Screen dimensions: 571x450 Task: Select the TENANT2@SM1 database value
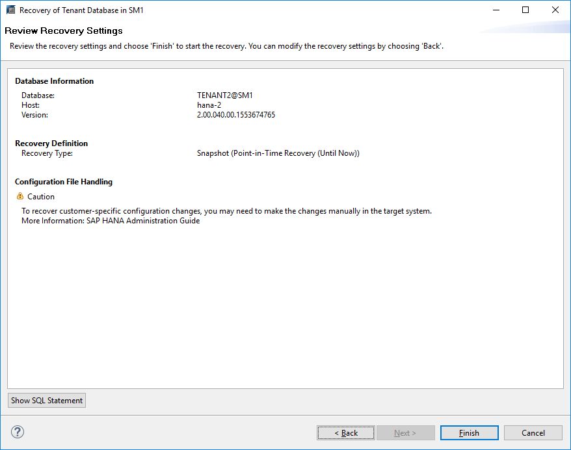pos(225,95)
